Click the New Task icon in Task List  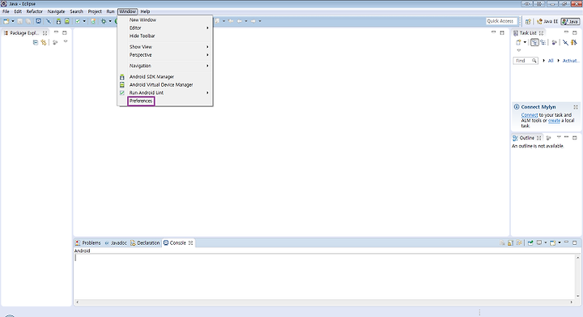pos(518,42)
